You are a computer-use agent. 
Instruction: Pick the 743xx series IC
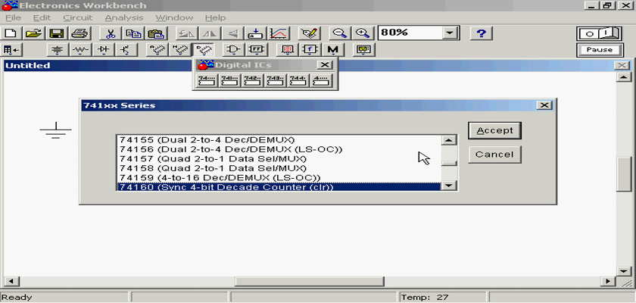pos(276,80)
